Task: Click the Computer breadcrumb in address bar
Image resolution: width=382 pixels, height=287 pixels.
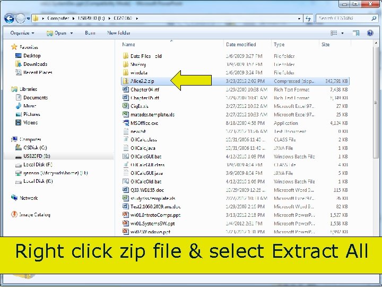Action: point(58,18)
